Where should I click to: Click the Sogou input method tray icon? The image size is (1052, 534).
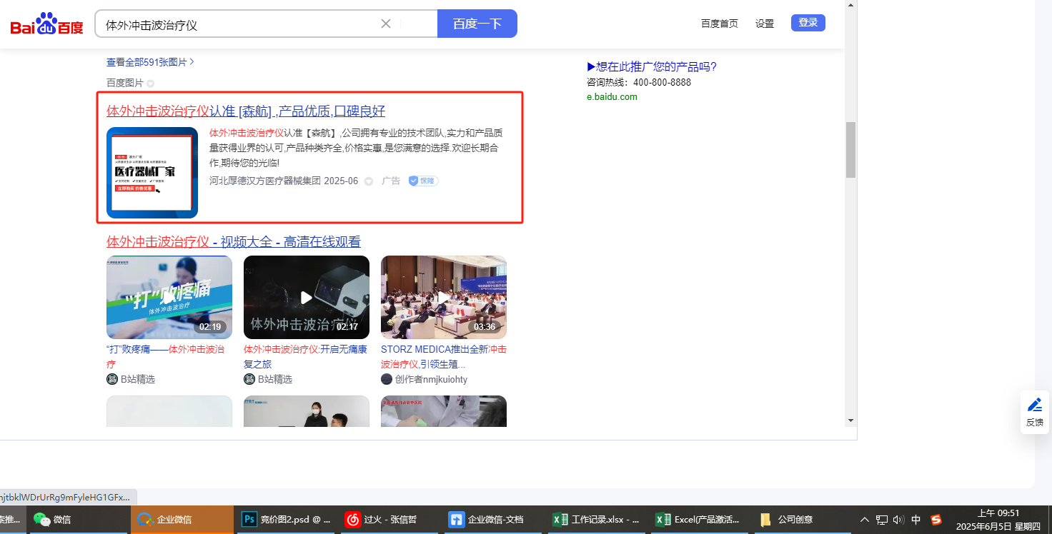click(x=936, y=520)
